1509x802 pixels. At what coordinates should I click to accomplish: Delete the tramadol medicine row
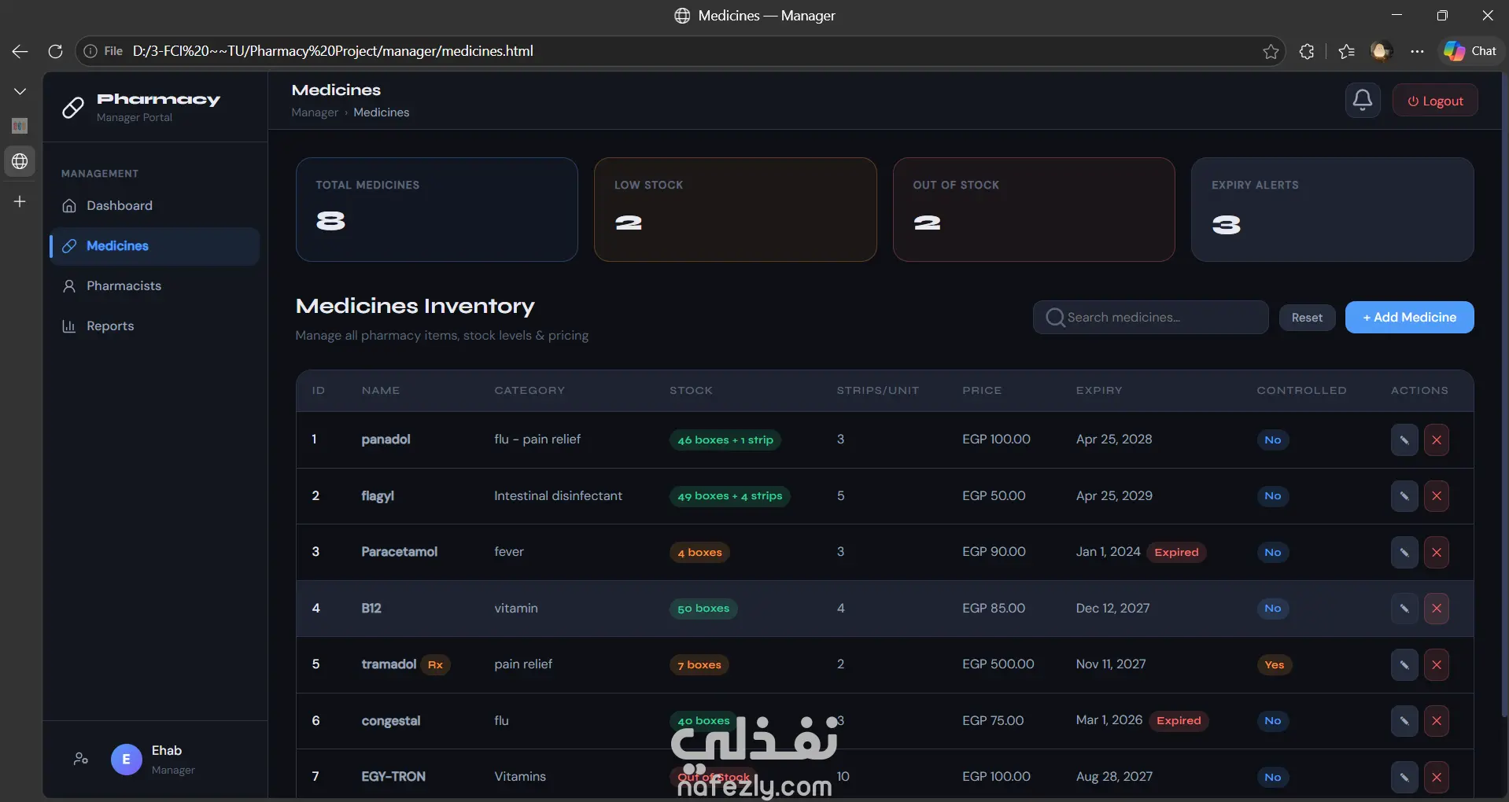[1437, 664]
